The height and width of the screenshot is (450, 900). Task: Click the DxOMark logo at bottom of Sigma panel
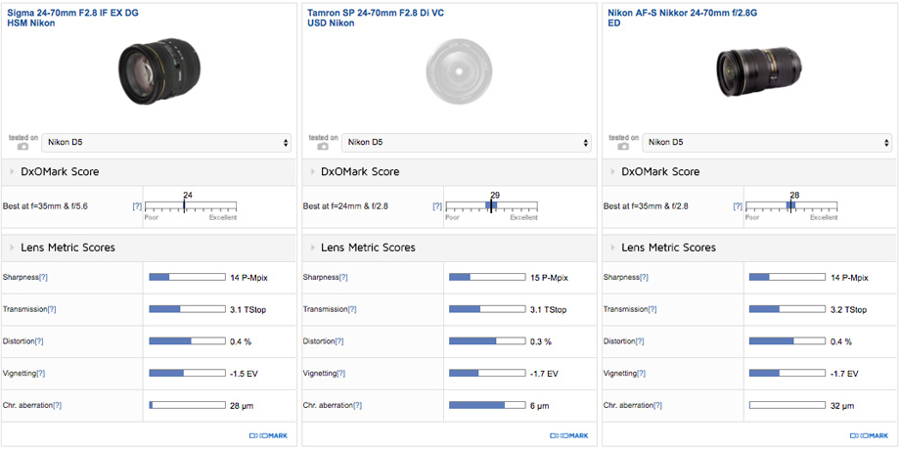(269, 435)
